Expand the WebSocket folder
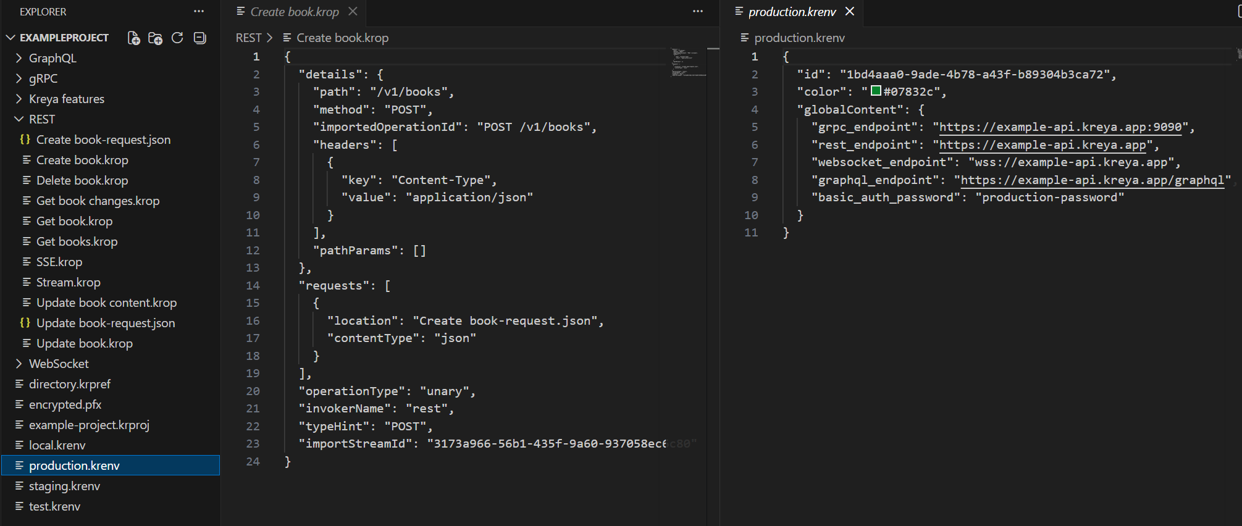 click(x=59, y=364)
